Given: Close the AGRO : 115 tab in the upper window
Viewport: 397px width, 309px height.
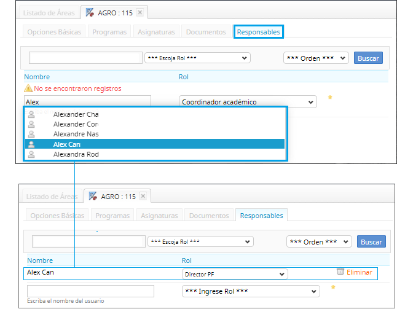Looking at the screenshot, I should (140, 12).
